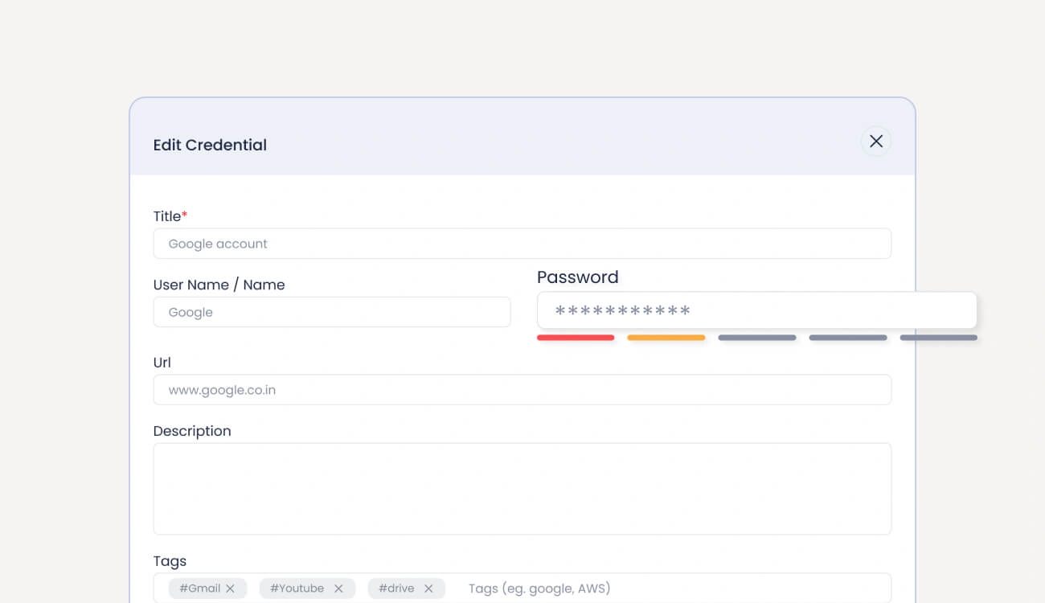Close the Edit Credential dialog
The height and width of the screenshot is (603, 1045).
(x=876, y=142)
